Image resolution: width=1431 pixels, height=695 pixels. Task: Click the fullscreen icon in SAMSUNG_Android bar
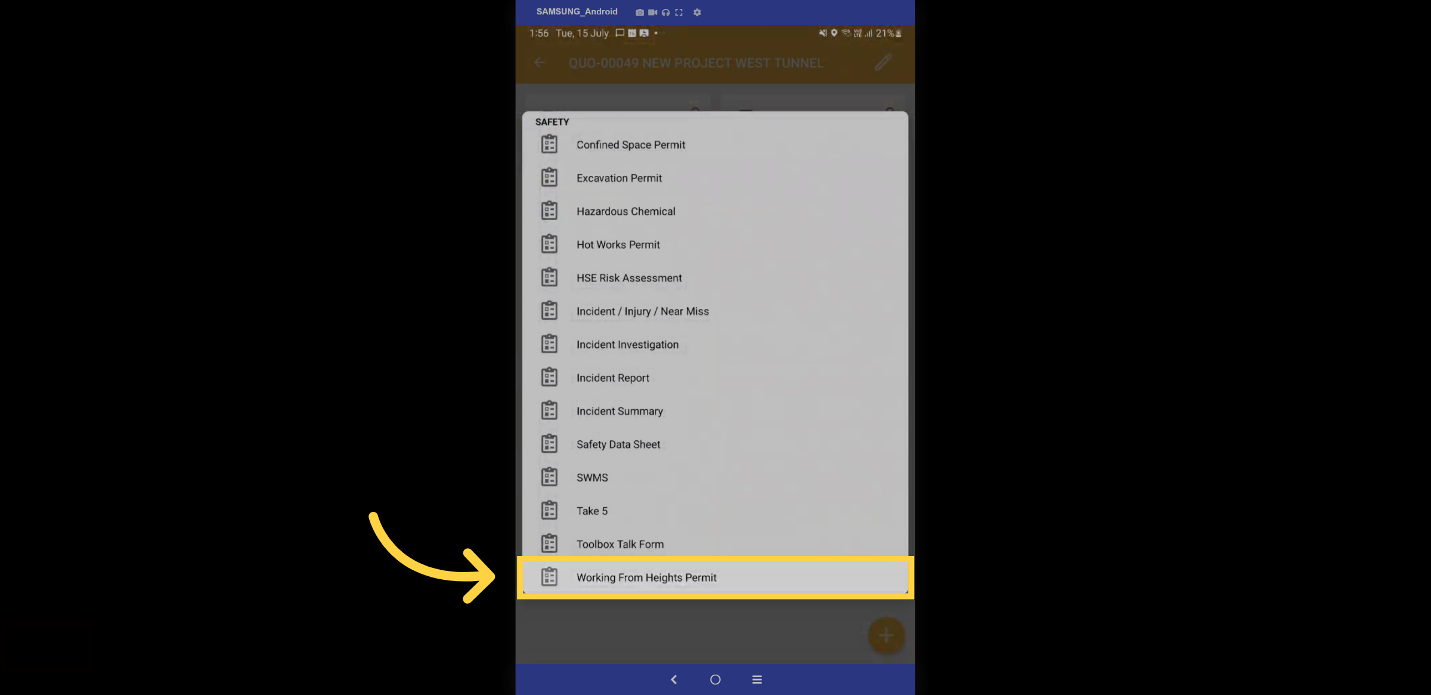(679, 13)
